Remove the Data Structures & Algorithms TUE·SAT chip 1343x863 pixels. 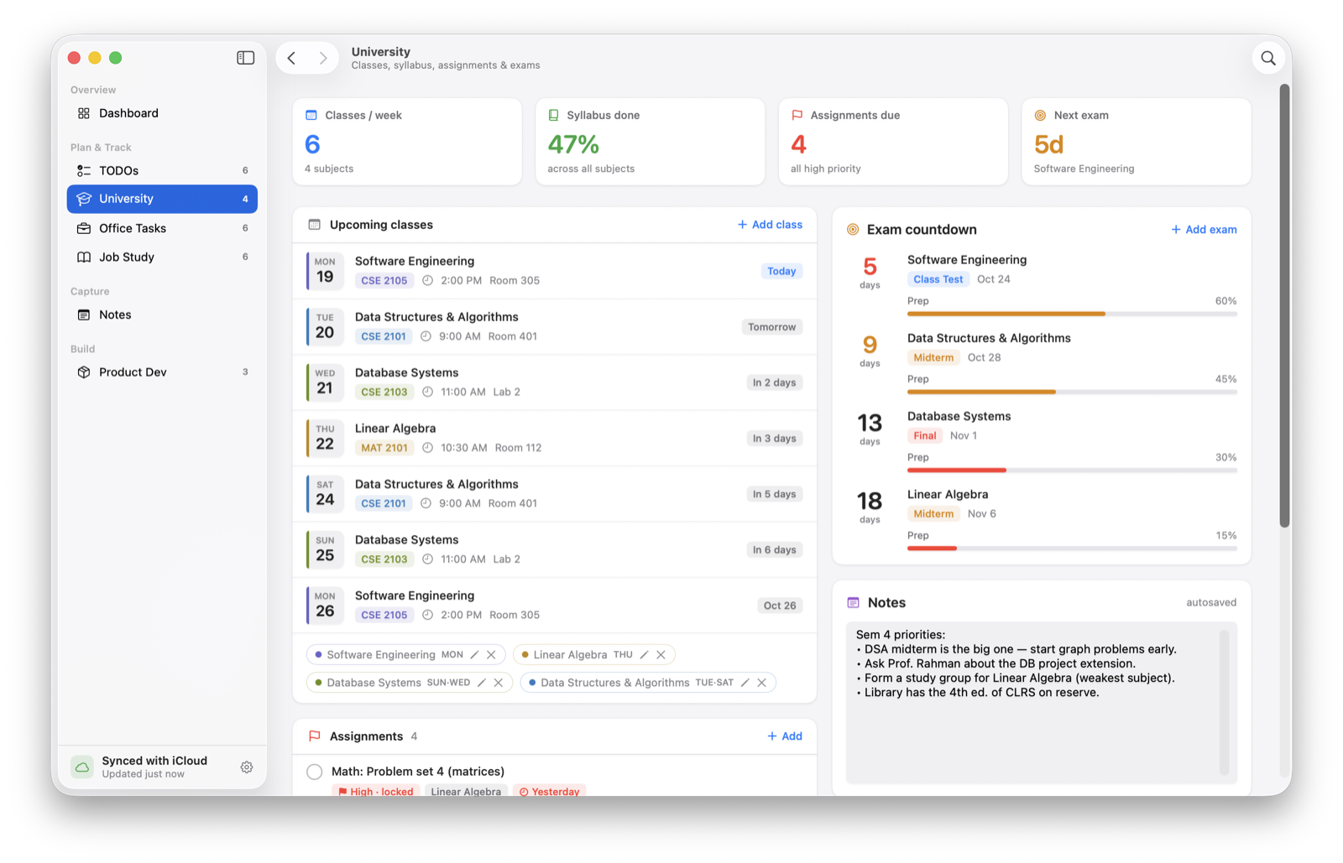[x=762, y=683]
